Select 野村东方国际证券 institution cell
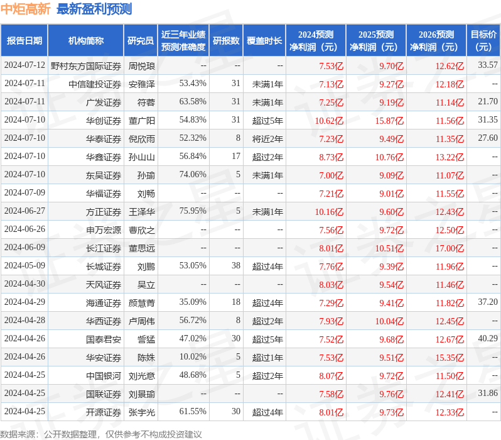Viewport: 501px width, 440px height. click(x=86, y=66)
